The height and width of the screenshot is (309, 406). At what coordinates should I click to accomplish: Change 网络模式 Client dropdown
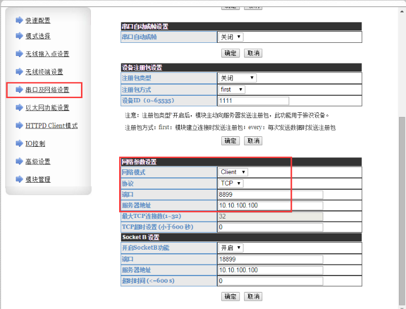coord(234,172)
